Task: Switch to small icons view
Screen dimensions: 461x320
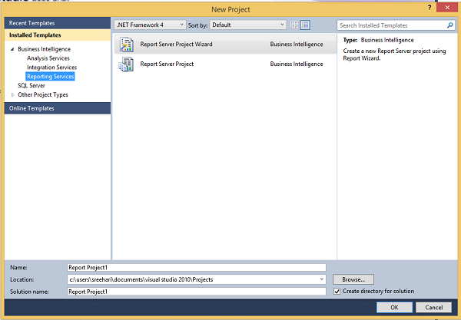Action: tap(294, 25)
